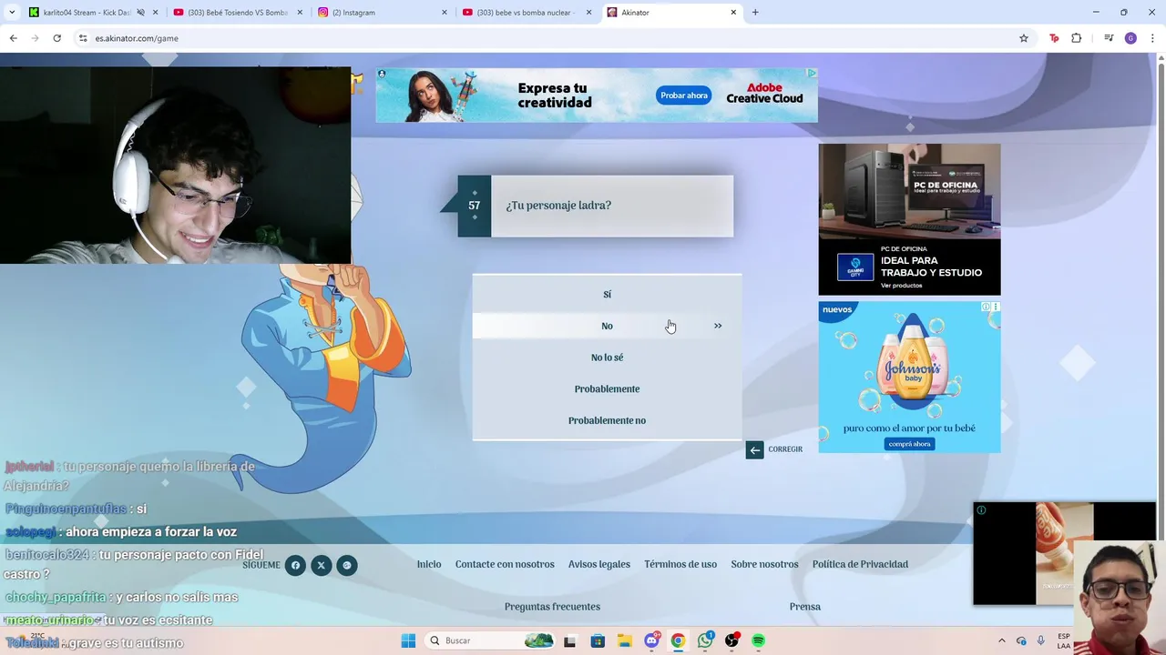This screenshot has width=1166, height=655.
Task: Click "Probar ahora" in Adobe ad
Action: pos(684,96)
